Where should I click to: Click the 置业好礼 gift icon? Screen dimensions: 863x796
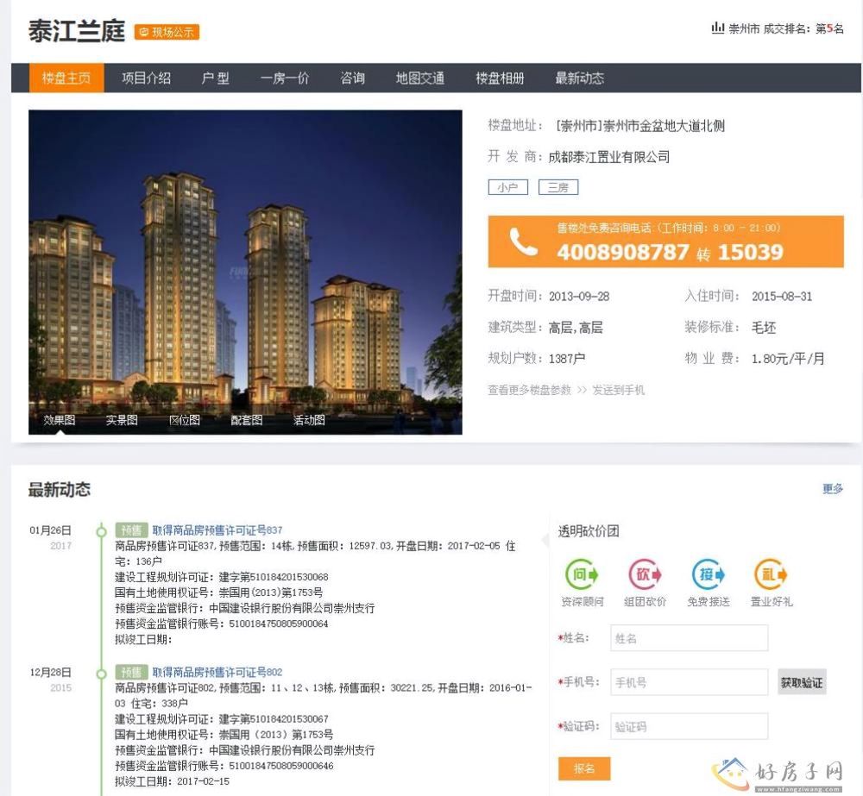click(772, 574)
